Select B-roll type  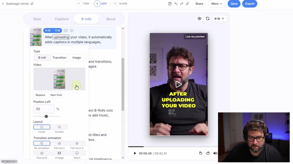click(x=42, y=57)
